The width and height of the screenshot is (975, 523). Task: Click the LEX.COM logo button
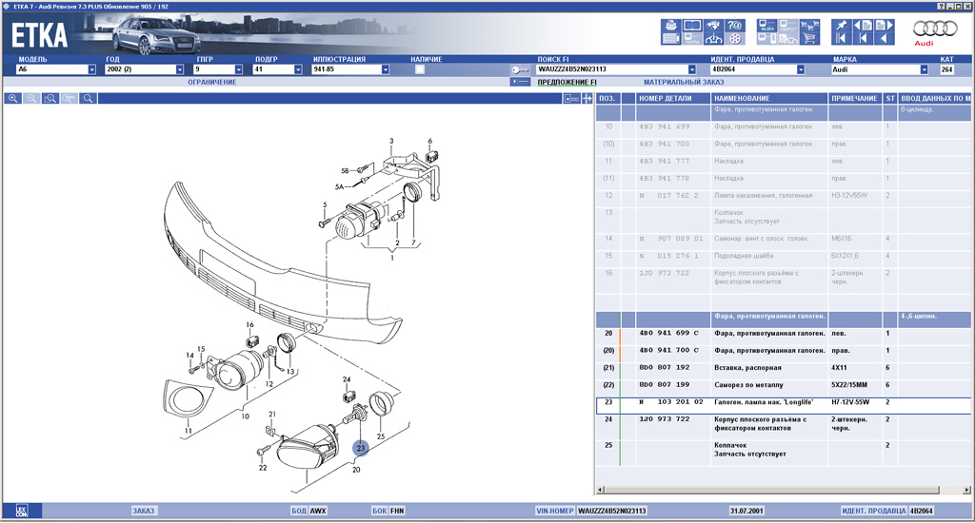pyautogui.click(x=22, y=512)
